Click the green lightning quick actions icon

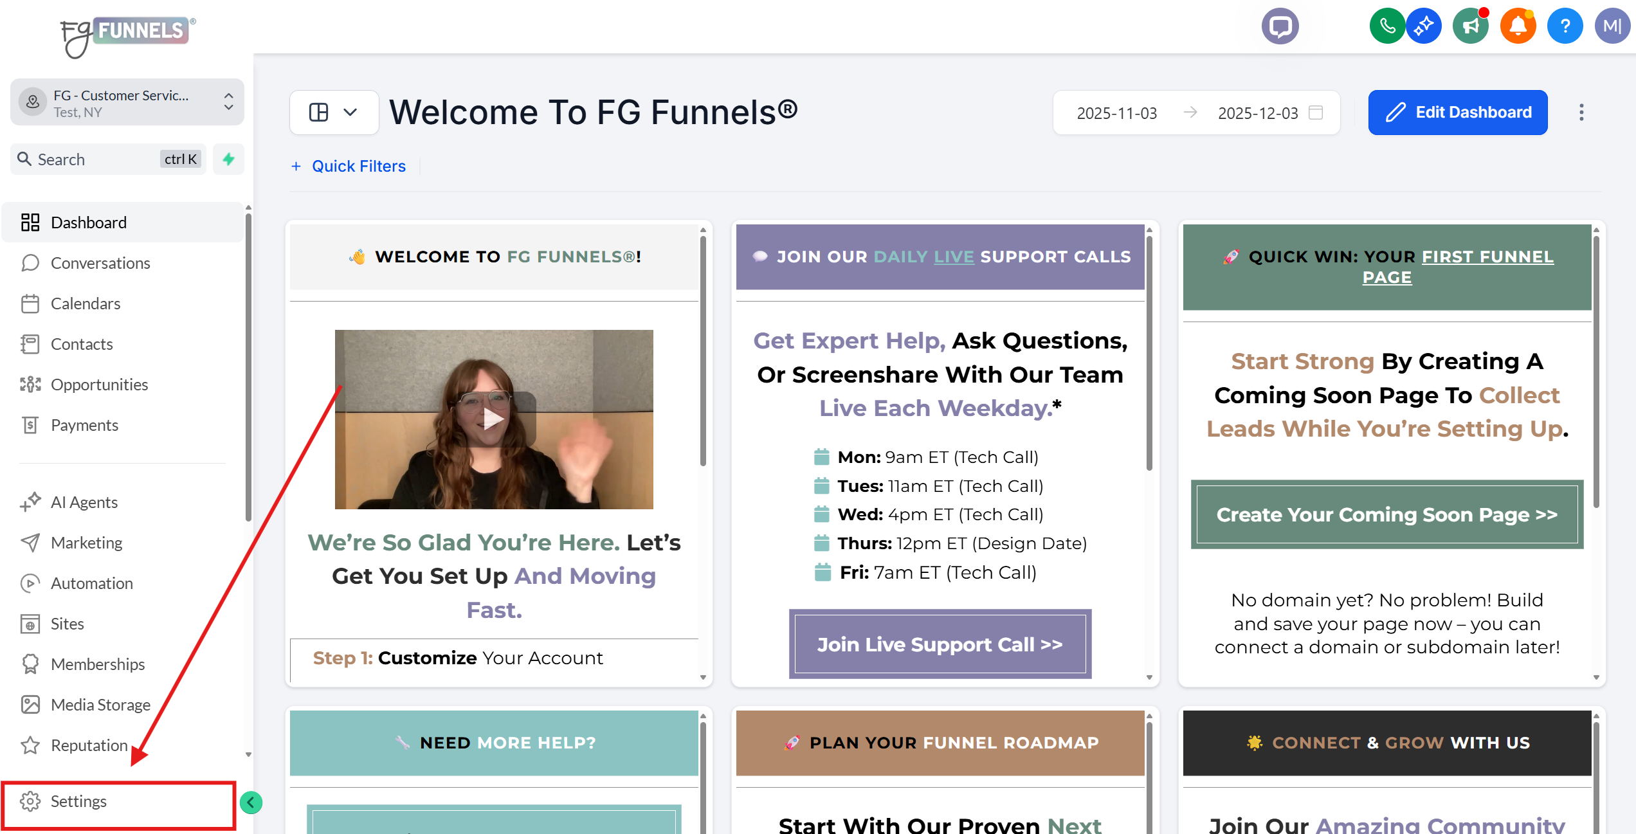click(x=228, y=159)
